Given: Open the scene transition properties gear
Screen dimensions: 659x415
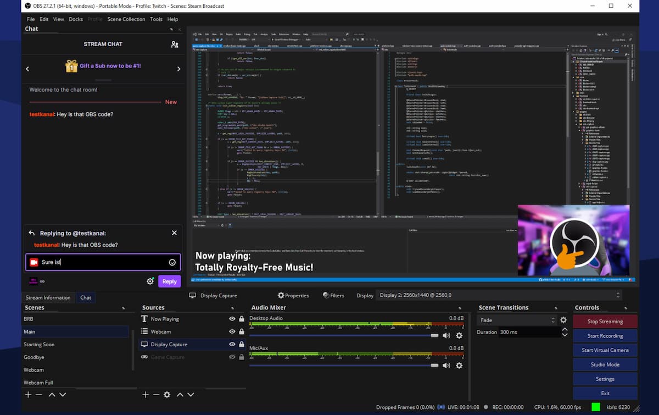Looking at the screenshot, I should click(563, 320).
